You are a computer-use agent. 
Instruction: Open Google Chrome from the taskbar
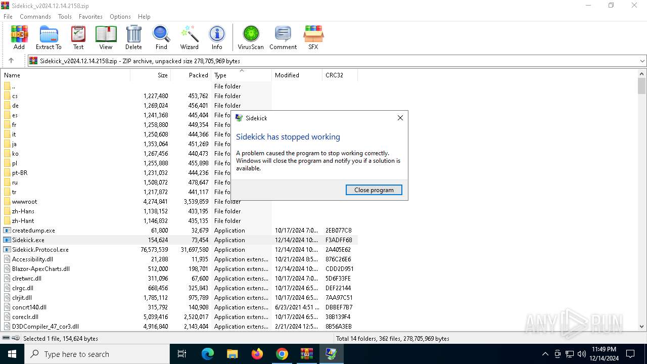282,354
